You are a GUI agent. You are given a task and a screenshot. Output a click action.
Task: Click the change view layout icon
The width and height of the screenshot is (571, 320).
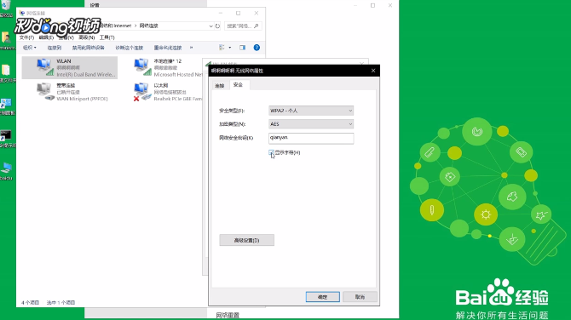(222, 48)
